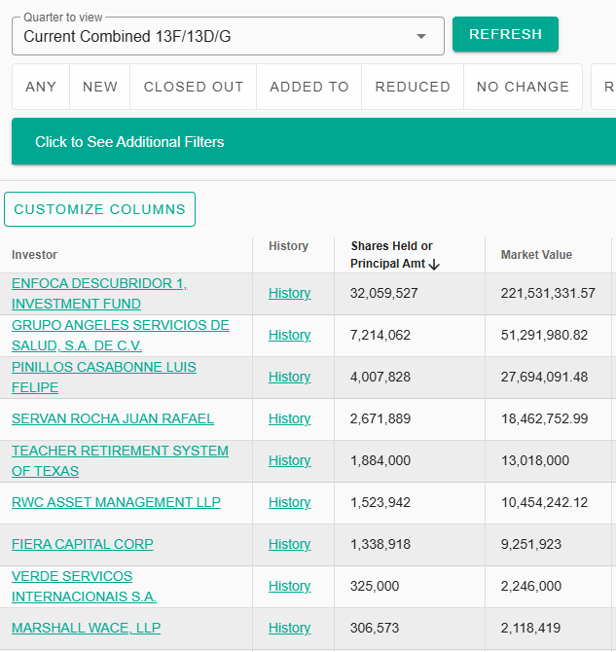Screen dimensions: 616x652
Task: Open ENFOCA DESCUBRIDOR 1, INVESTMENT FUND link
Action: [100, 294]
